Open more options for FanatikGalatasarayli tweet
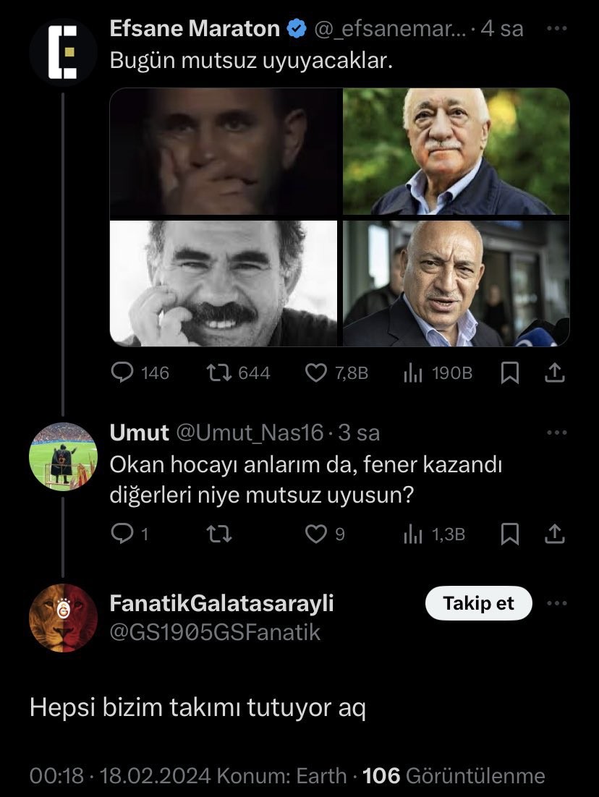This screenshot has height=797, width=599. [x=556, y=603]
